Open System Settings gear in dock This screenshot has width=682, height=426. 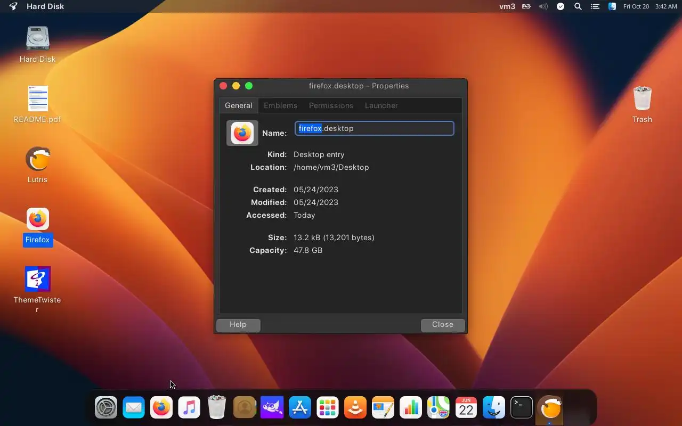(106, 408)
